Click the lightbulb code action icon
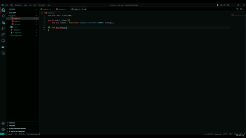This screenshot has height=138, width=246. coord(49,27)
